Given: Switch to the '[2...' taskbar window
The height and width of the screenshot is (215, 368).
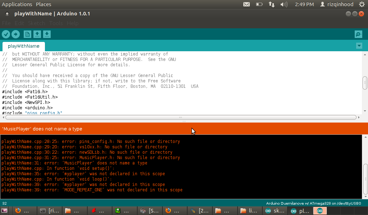Looking at the screenshot, I should click(200, 211).
